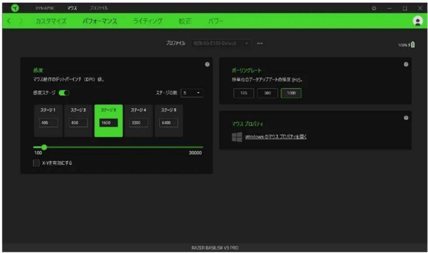Open profile options three-dot menu
This screenshot has width=428, height=253.
point(259,44)
